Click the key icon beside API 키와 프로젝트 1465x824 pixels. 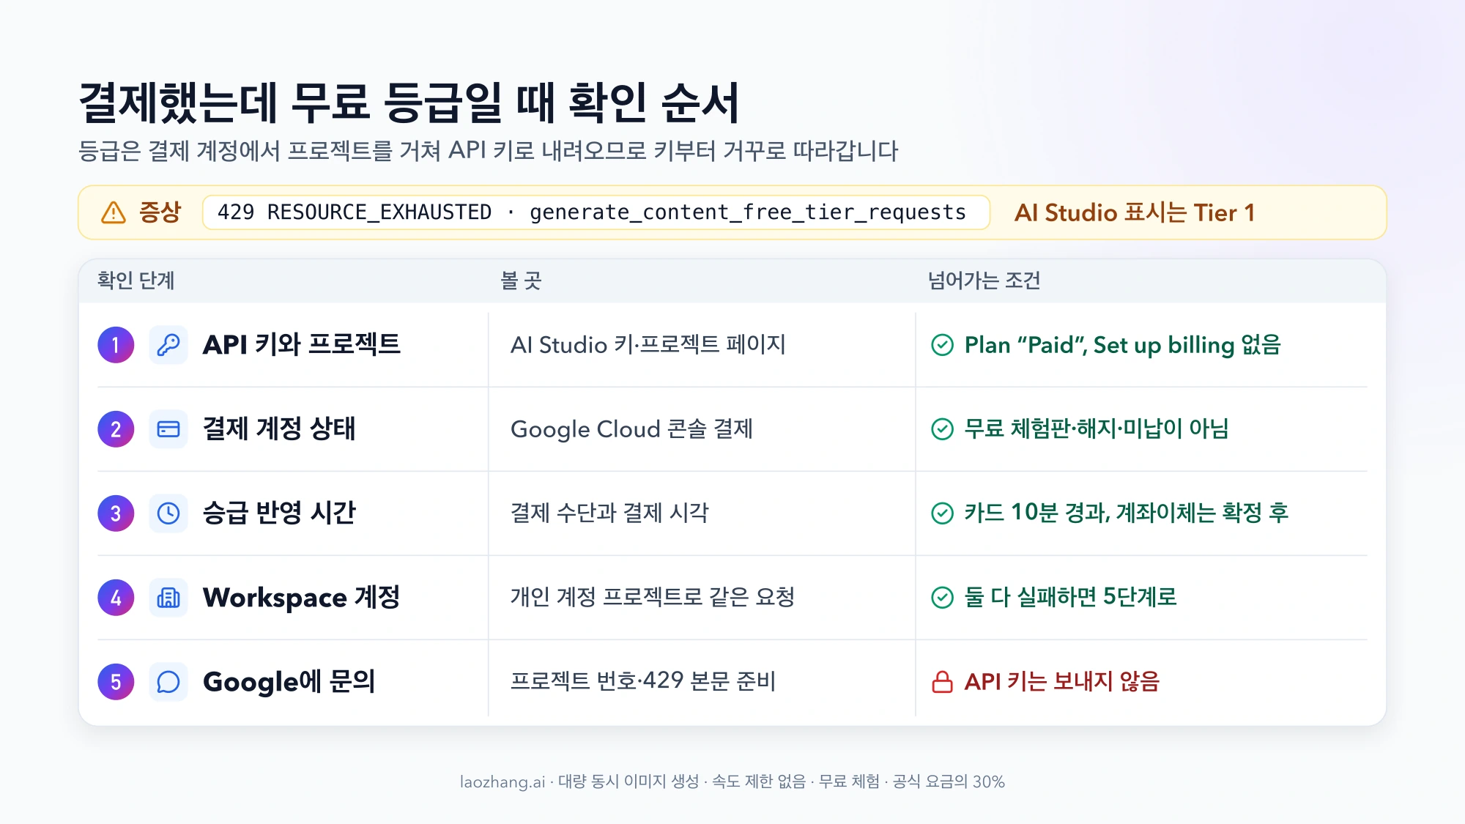168,345
